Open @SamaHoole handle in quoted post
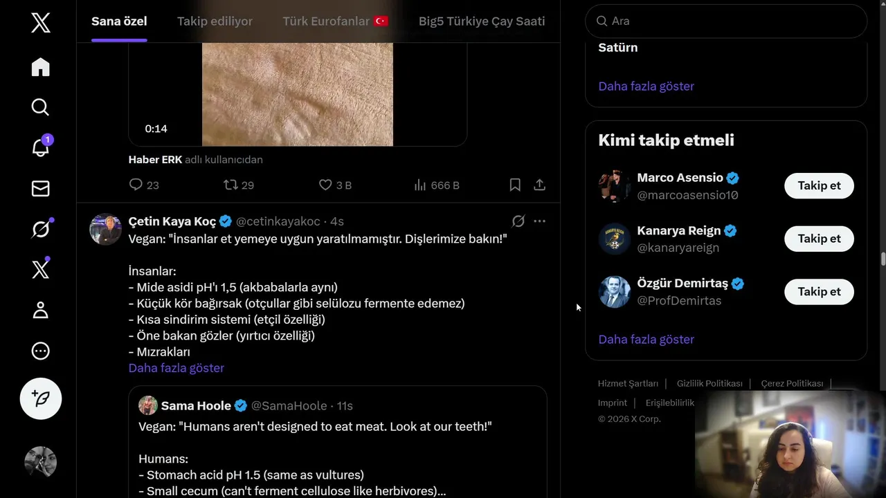Screen dimensions: 886x498 pos(289,405)
